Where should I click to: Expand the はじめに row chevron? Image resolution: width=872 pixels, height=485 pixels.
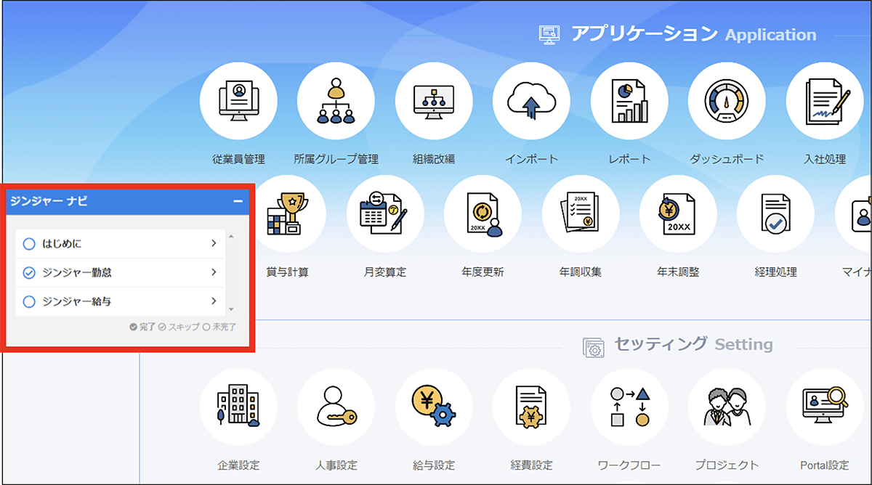pos(214,243)
